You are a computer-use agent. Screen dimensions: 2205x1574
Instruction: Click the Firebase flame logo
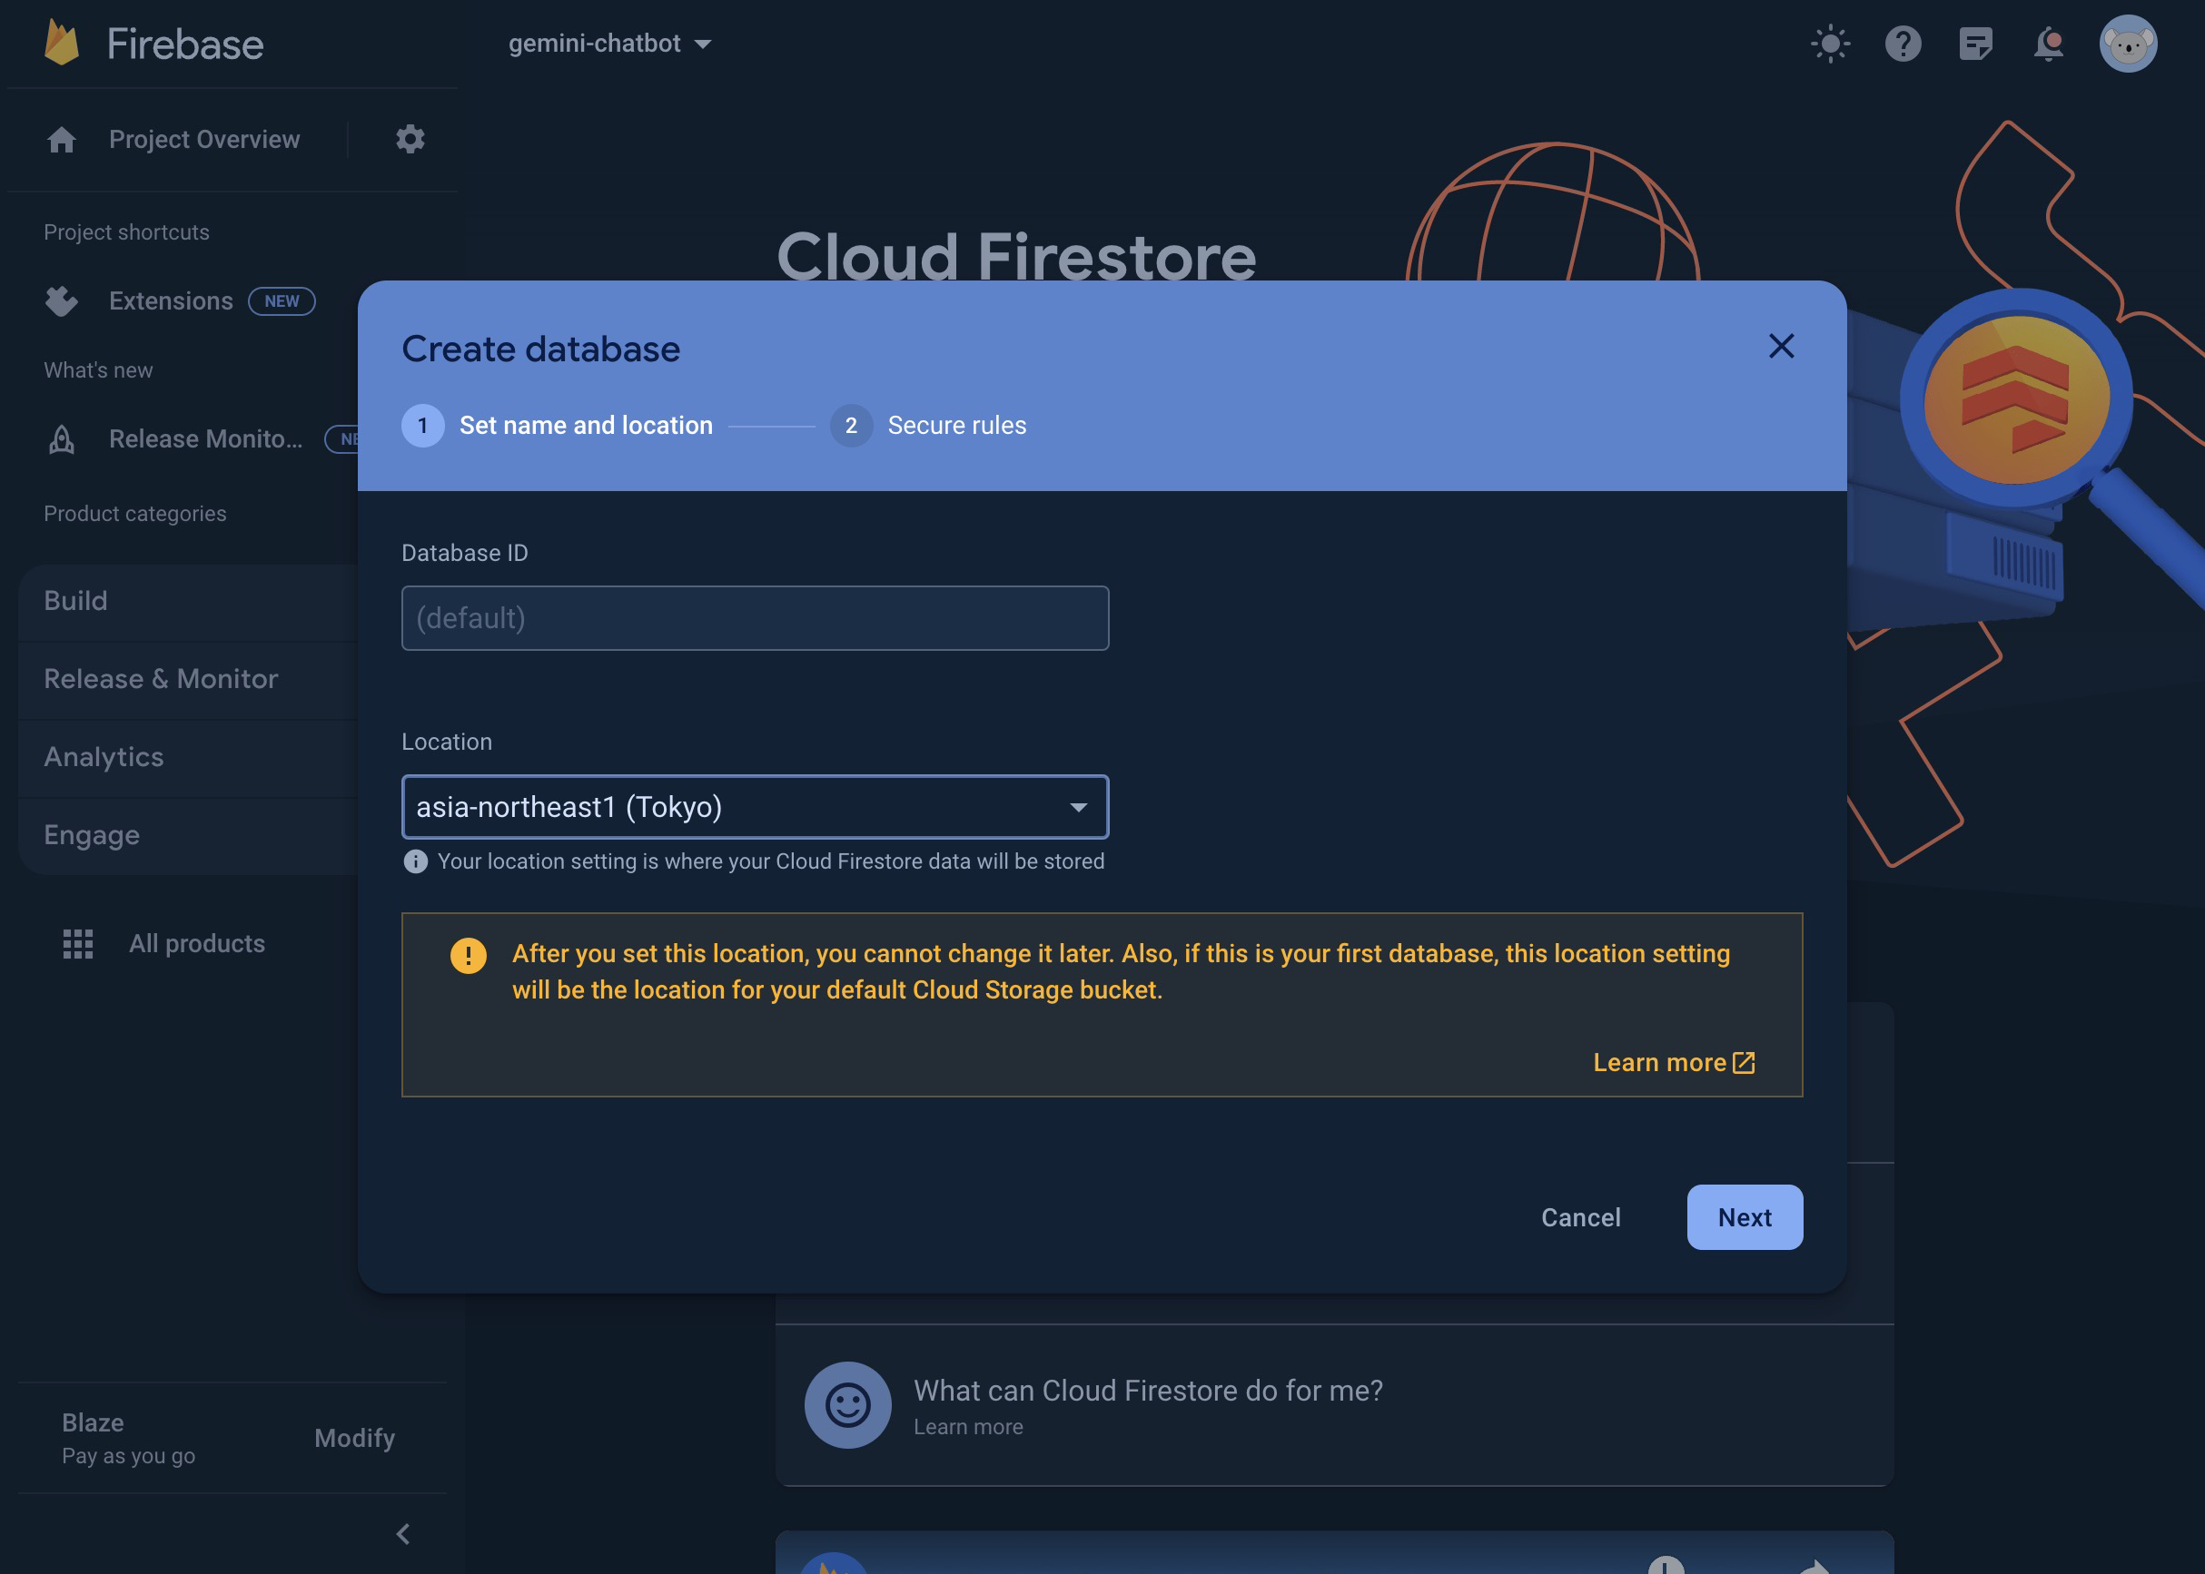(62, 44)
